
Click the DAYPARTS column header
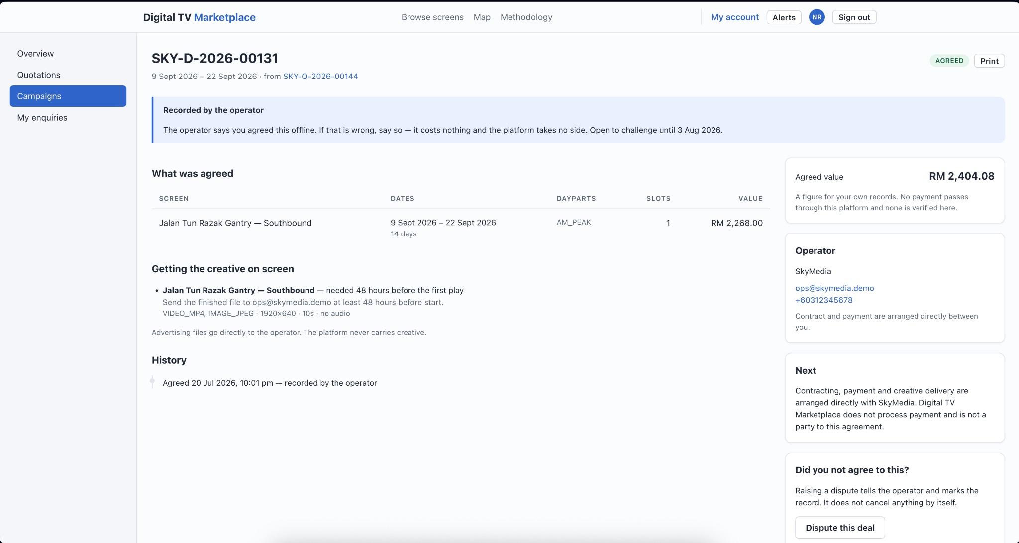[x=576, y=198]
